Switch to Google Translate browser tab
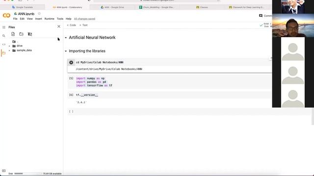Screen dimensions: 314x176 point(23,7)
